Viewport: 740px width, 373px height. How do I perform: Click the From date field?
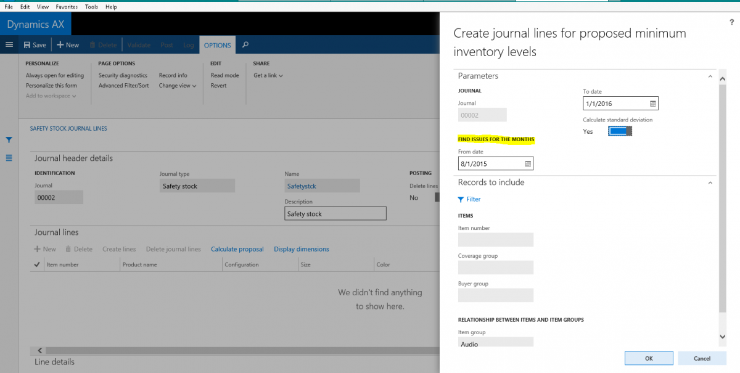(x=496, y=163)
